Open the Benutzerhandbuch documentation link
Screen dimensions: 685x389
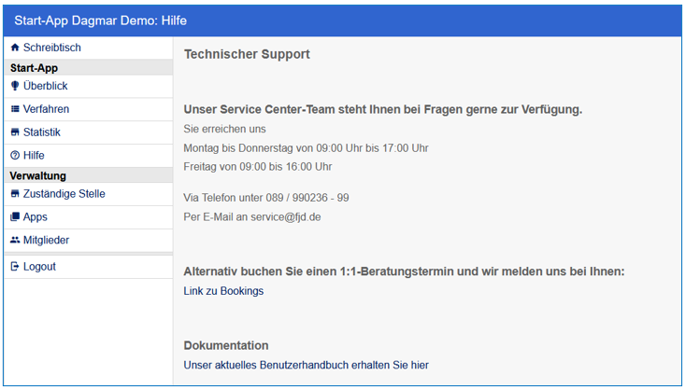pos(306,365)
